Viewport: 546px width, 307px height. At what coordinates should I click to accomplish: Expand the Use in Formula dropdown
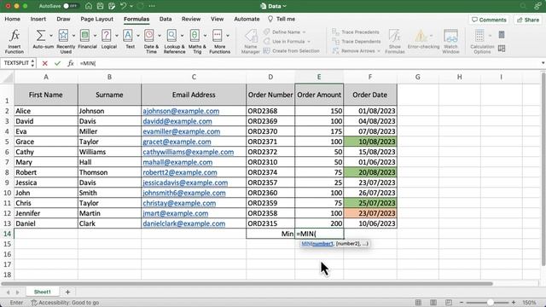pos(309,42)
